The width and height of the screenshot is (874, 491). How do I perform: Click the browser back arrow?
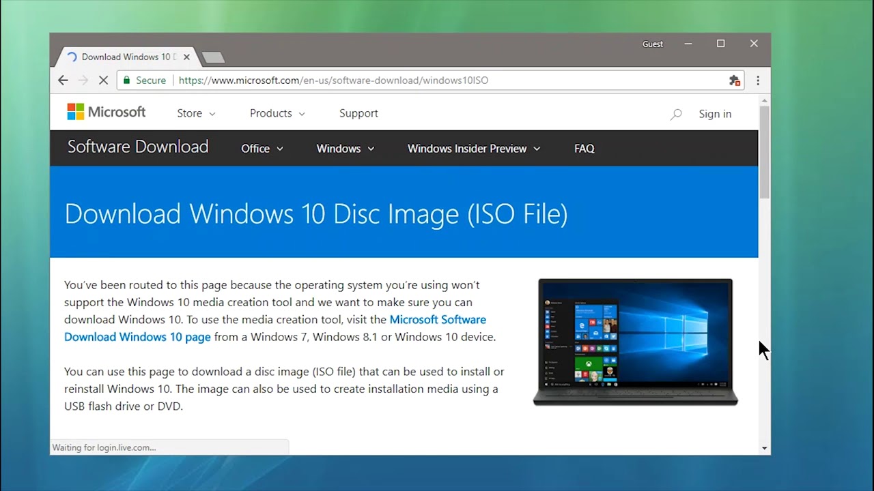(63, 80)
